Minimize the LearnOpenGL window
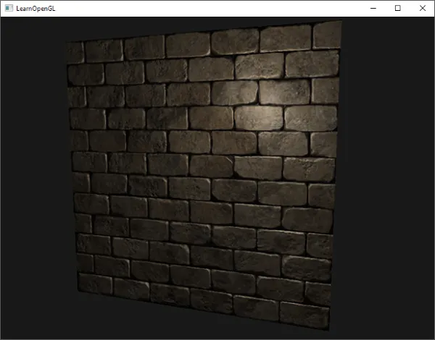 pos(373,8)
